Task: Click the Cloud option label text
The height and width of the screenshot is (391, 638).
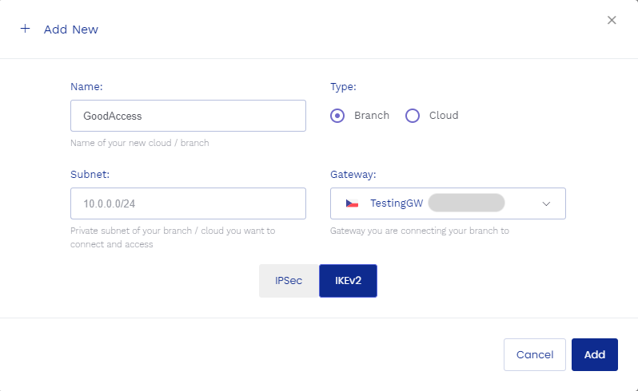Action: tap(444, 116)
